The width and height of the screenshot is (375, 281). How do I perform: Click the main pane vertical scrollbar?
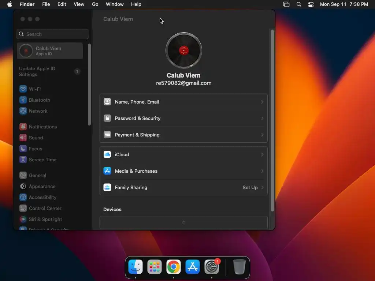tap(272, 121)
